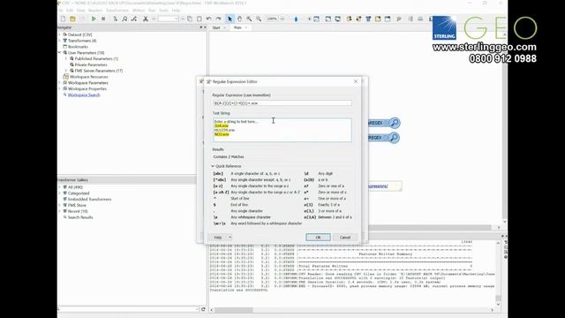Click the Stop translation toolbar icon
The image size is (565, 318).
pos(103,19)
